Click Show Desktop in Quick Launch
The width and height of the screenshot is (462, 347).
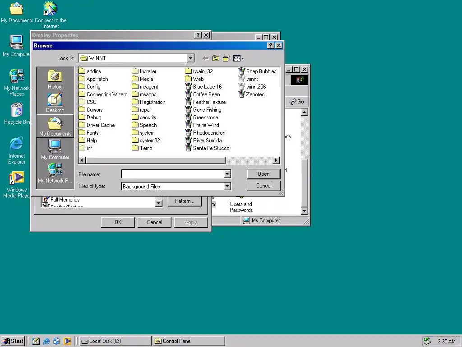(36, 342)
